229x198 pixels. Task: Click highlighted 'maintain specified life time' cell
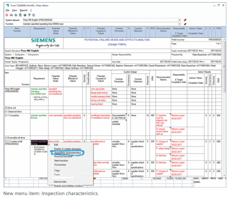39,143
